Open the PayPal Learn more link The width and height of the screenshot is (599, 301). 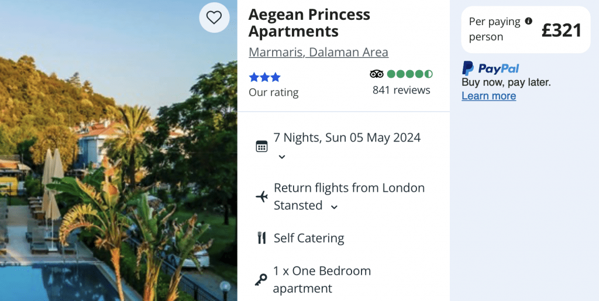[488, 96]
